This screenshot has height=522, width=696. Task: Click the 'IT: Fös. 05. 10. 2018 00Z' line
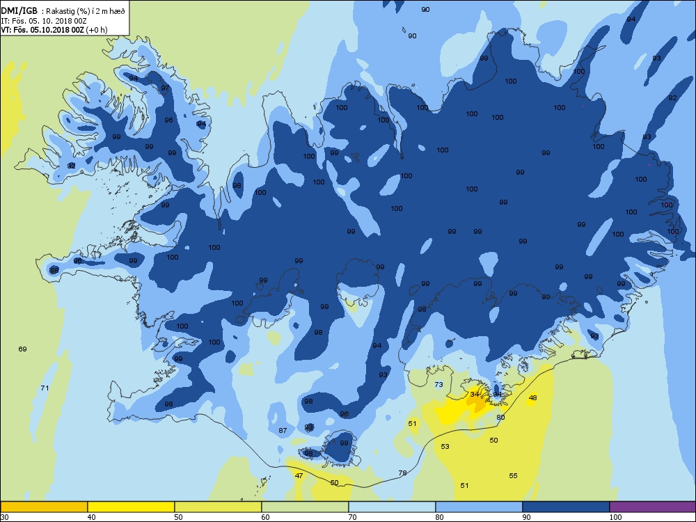[43, 21]
